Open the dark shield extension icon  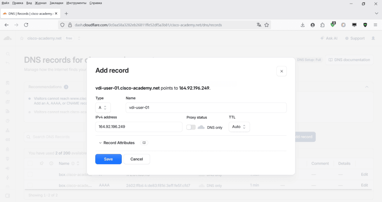click(365, 25)
